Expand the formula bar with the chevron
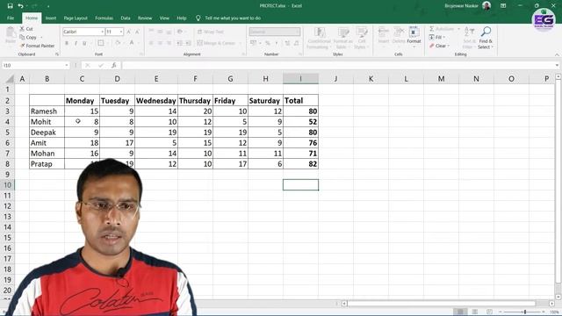The image size is (562, 316). point(557,65)
